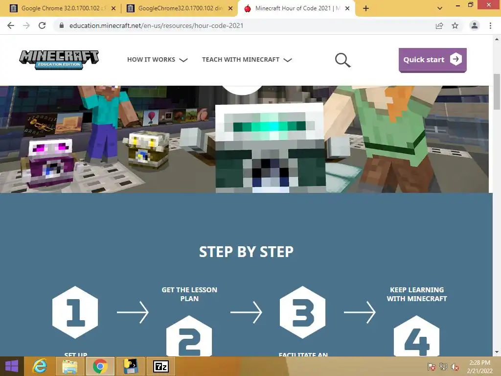Select the Minecraft Hour of Code 2021 tab
Screen dimensions: 501x376
tap(296, 8)
